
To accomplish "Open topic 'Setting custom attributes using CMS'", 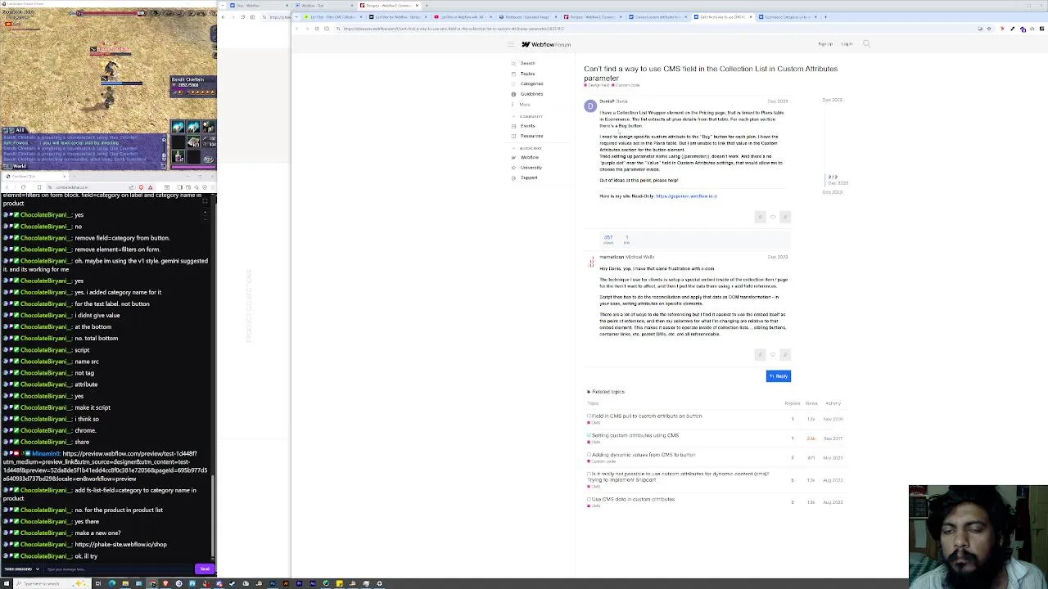I will pos(635,435).
